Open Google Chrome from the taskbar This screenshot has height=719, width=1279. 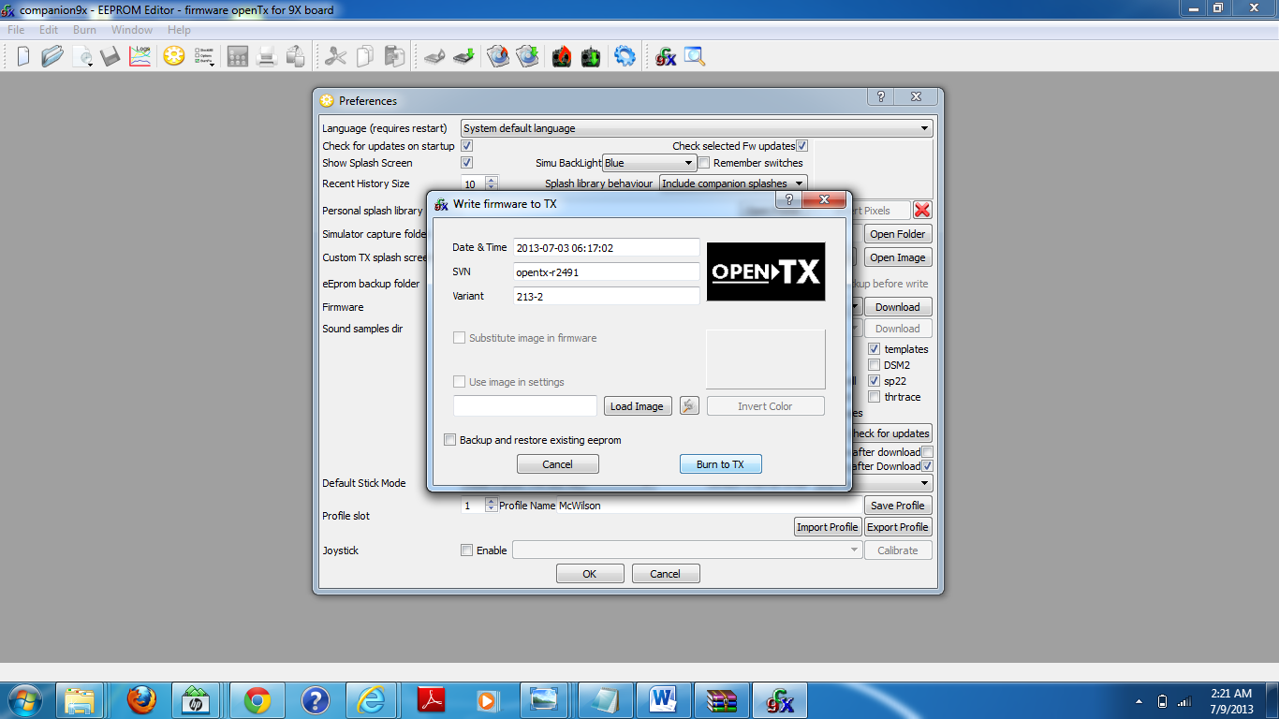(x=257, y=699)
